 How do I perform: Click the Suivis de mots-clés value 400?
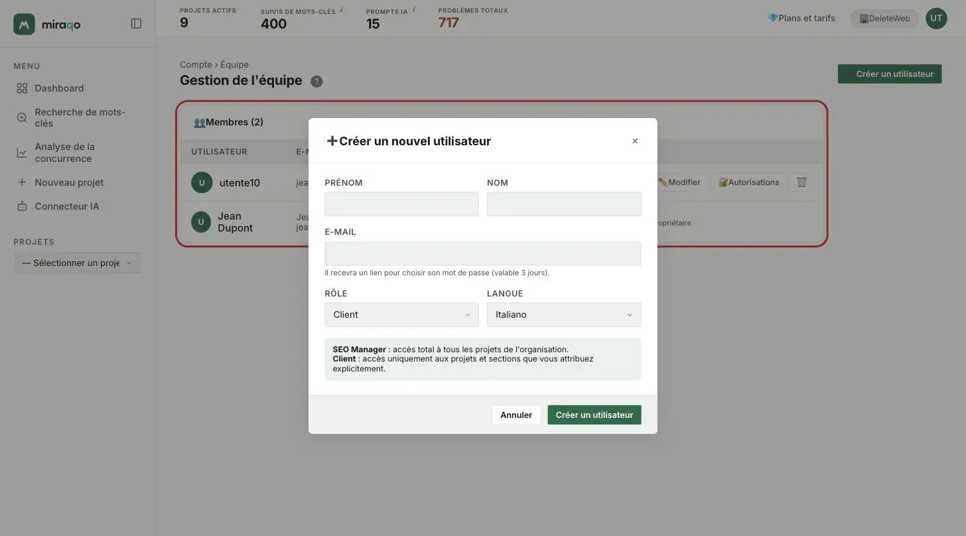273,24
